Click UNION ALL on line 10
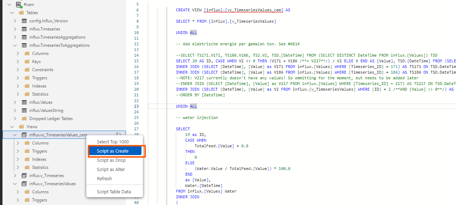The image size is (456, 205). (186, 33)
